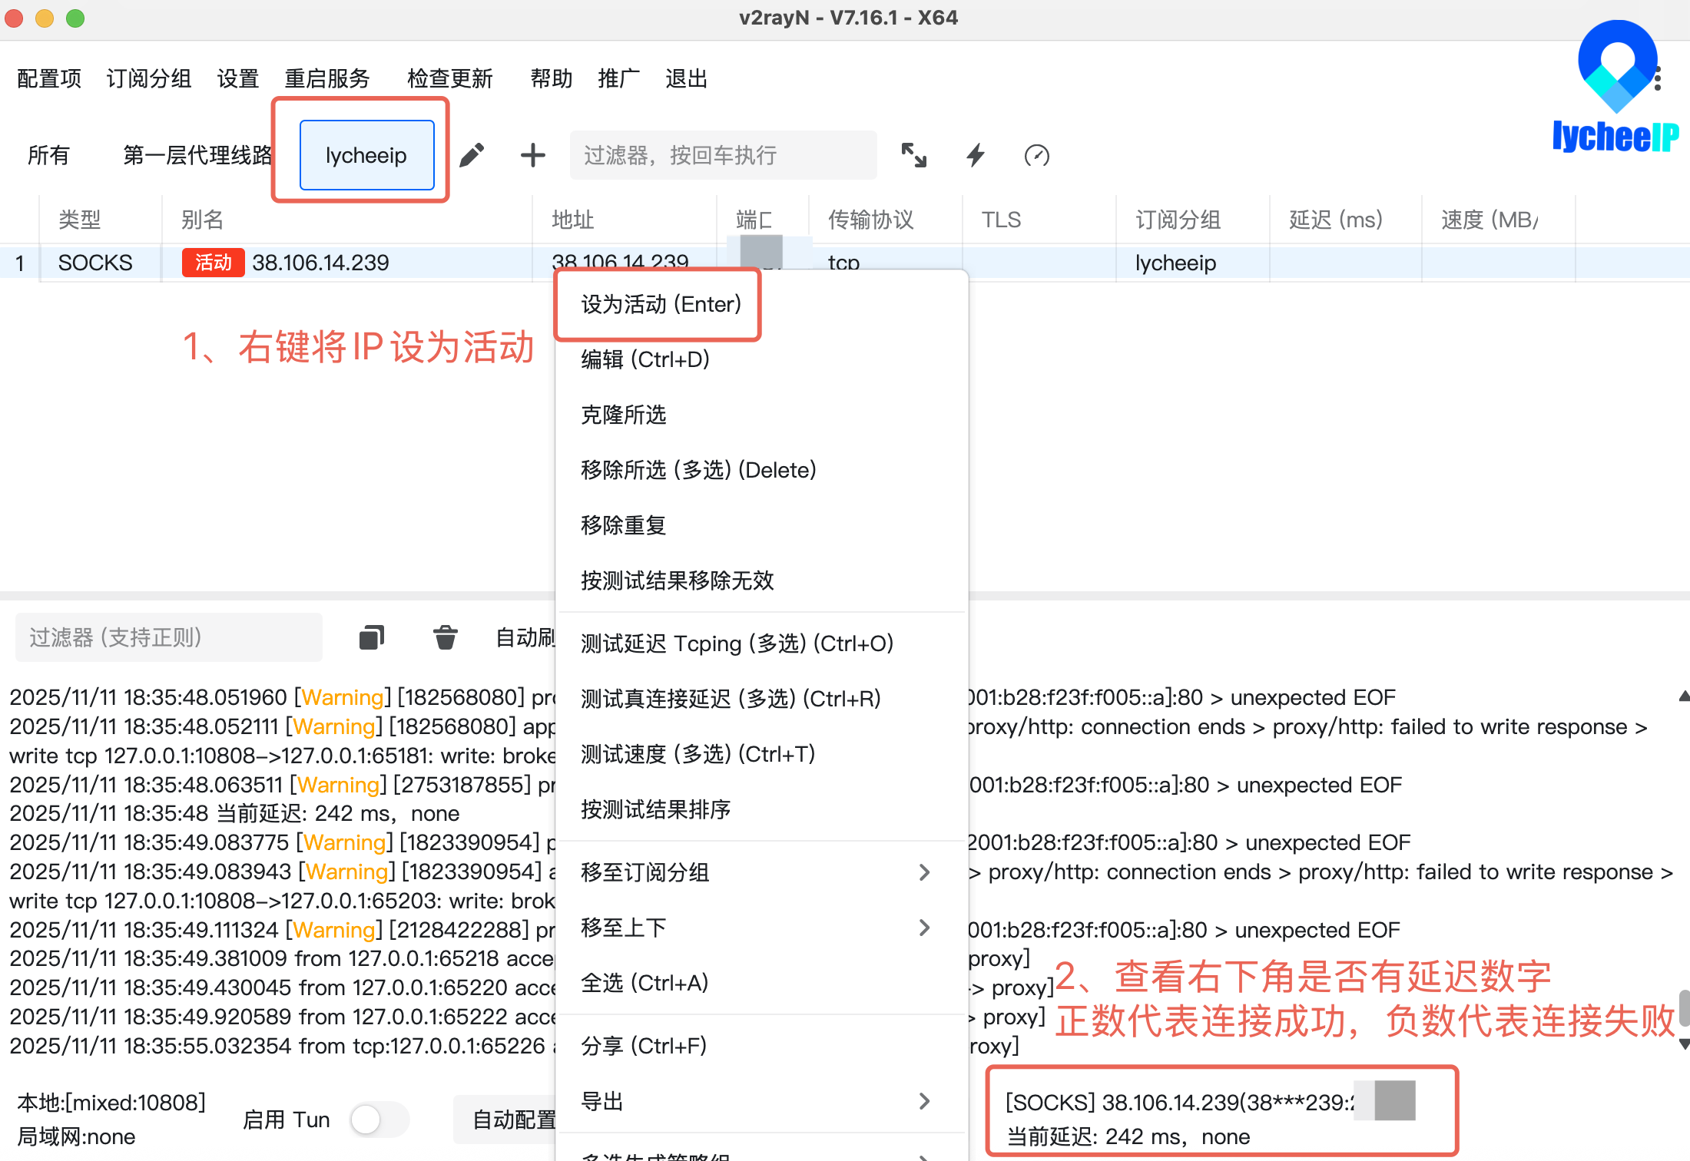Click the speedometer gauge icon in toolbar
This screenshot has width=1690, height=1161.
coord(1036,155)
